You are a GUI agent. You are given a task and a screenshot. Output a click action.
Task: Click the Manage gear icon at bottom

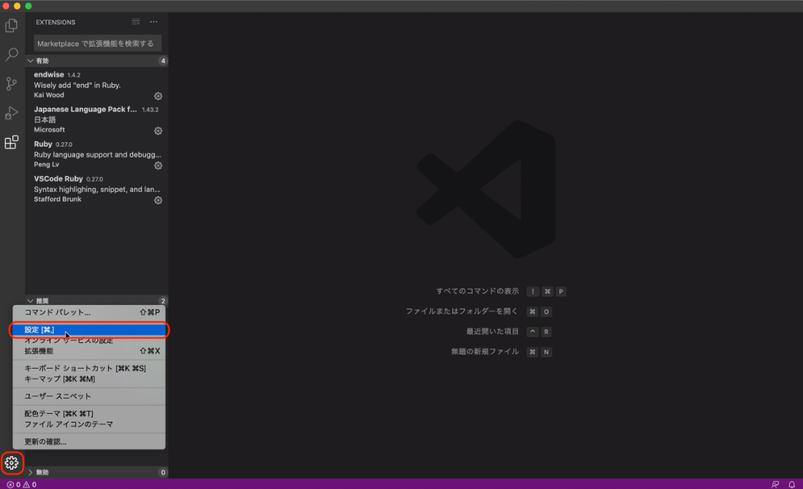coord(11,463)
